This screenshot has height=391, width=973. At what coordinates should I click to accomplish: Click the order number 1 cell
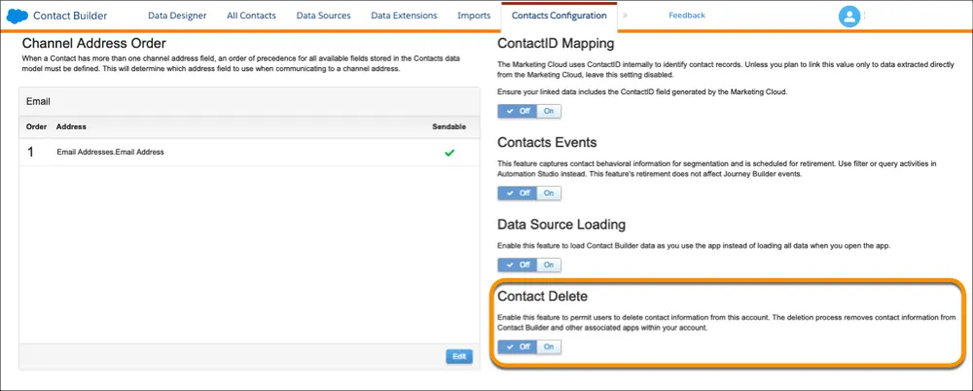point(31,152)
